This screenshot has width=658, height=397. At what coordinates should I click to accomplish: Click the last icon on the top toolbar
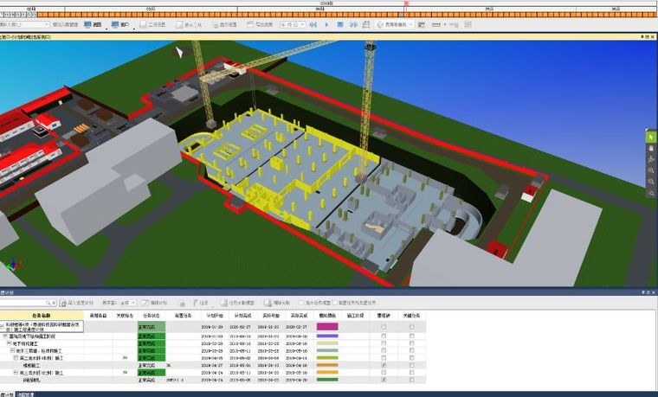[468, 25]
